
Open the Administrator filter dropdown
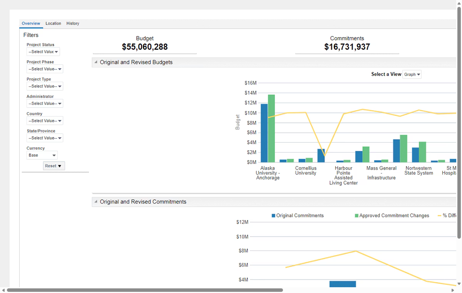click(45, 103)
